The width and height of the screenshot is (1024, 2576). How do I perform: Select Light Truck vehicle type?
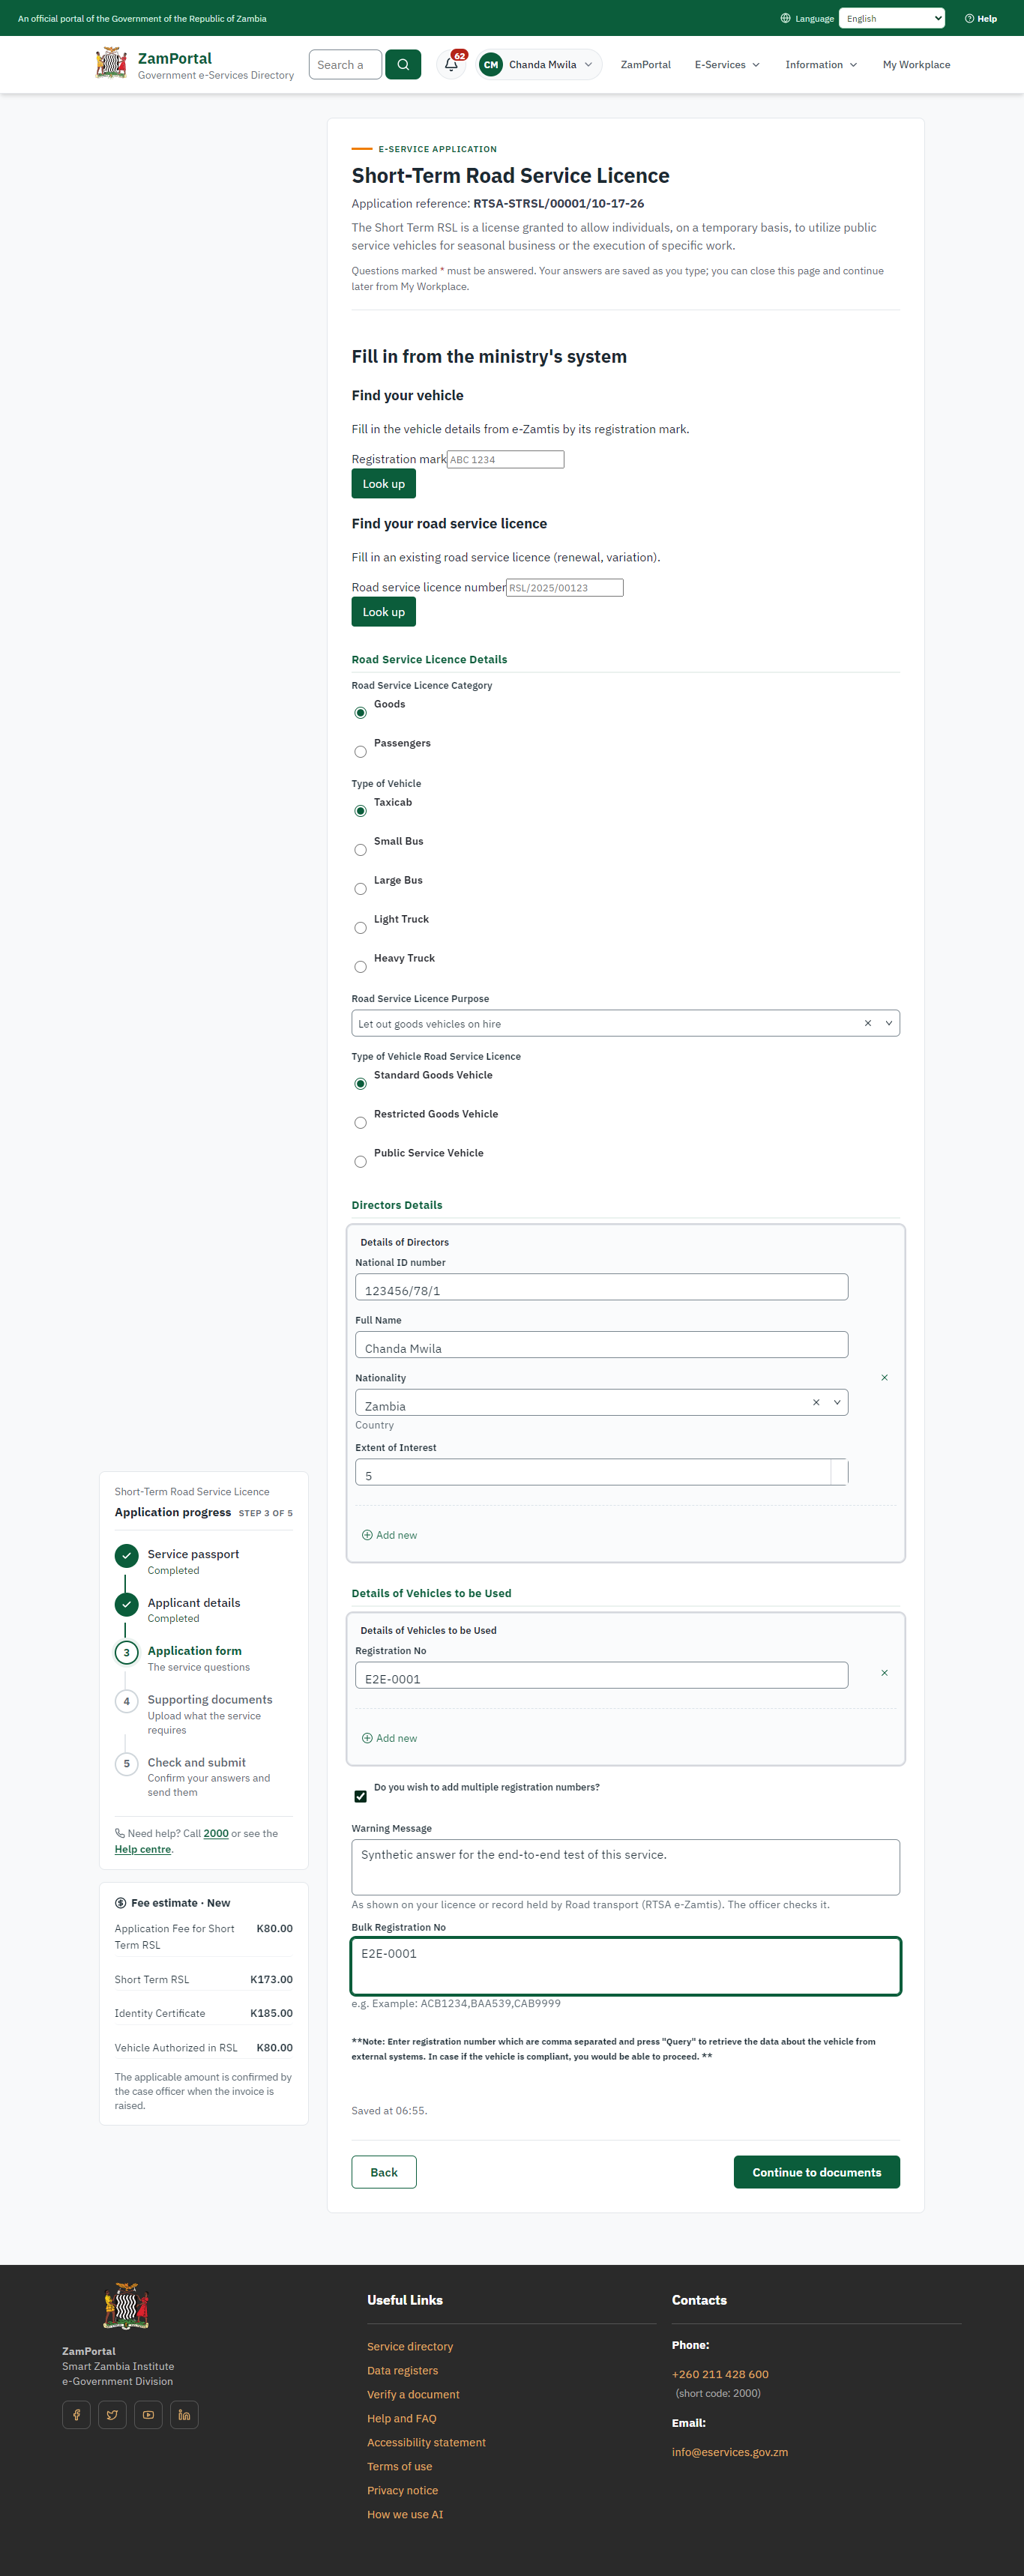(360, 928)
